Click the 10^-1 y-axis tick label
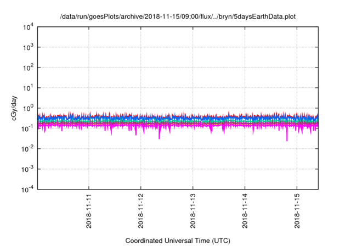Image resolution: width=351 pixels, height=246 pixels. click(x=27, y=128)
